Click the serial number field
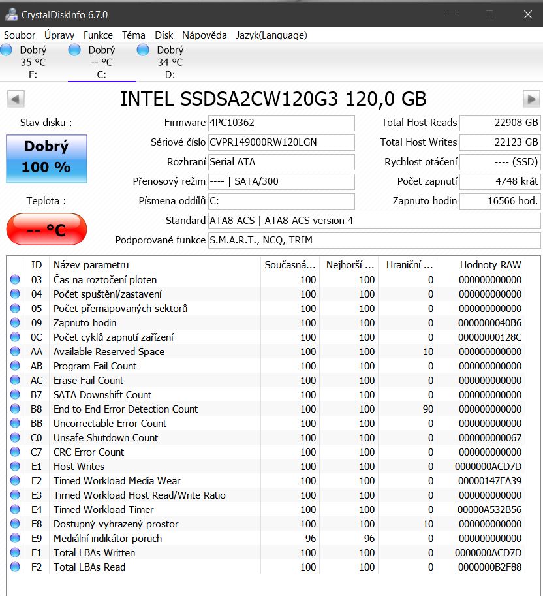This screenshot has height=596, width=543. (281, 142)
